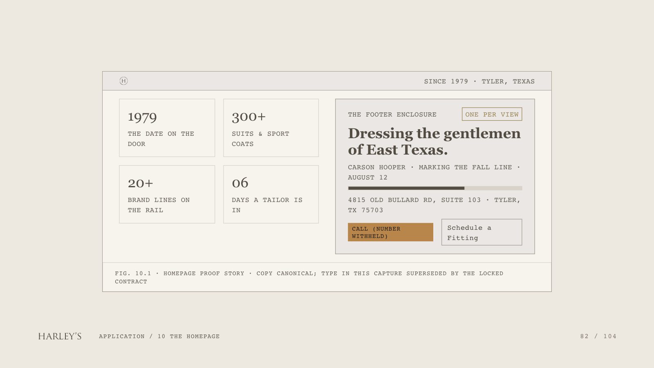The height and width of the screenshot is (368, 654).
Task: Click the Carson Hooper marking the fall line text
Action: tap(434, 172)
